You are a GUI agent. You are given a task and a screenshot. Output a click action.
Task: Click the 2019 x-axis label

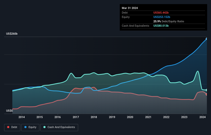pyautogui.click(x=112, y=117)
